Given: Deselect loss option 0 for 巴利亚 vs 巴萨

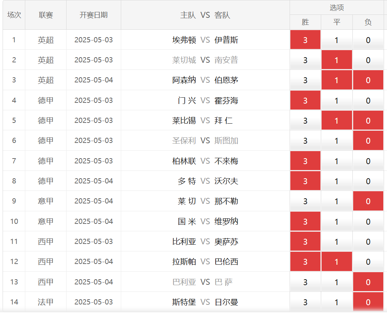Looking at the screenshot, I should (368, 282).
